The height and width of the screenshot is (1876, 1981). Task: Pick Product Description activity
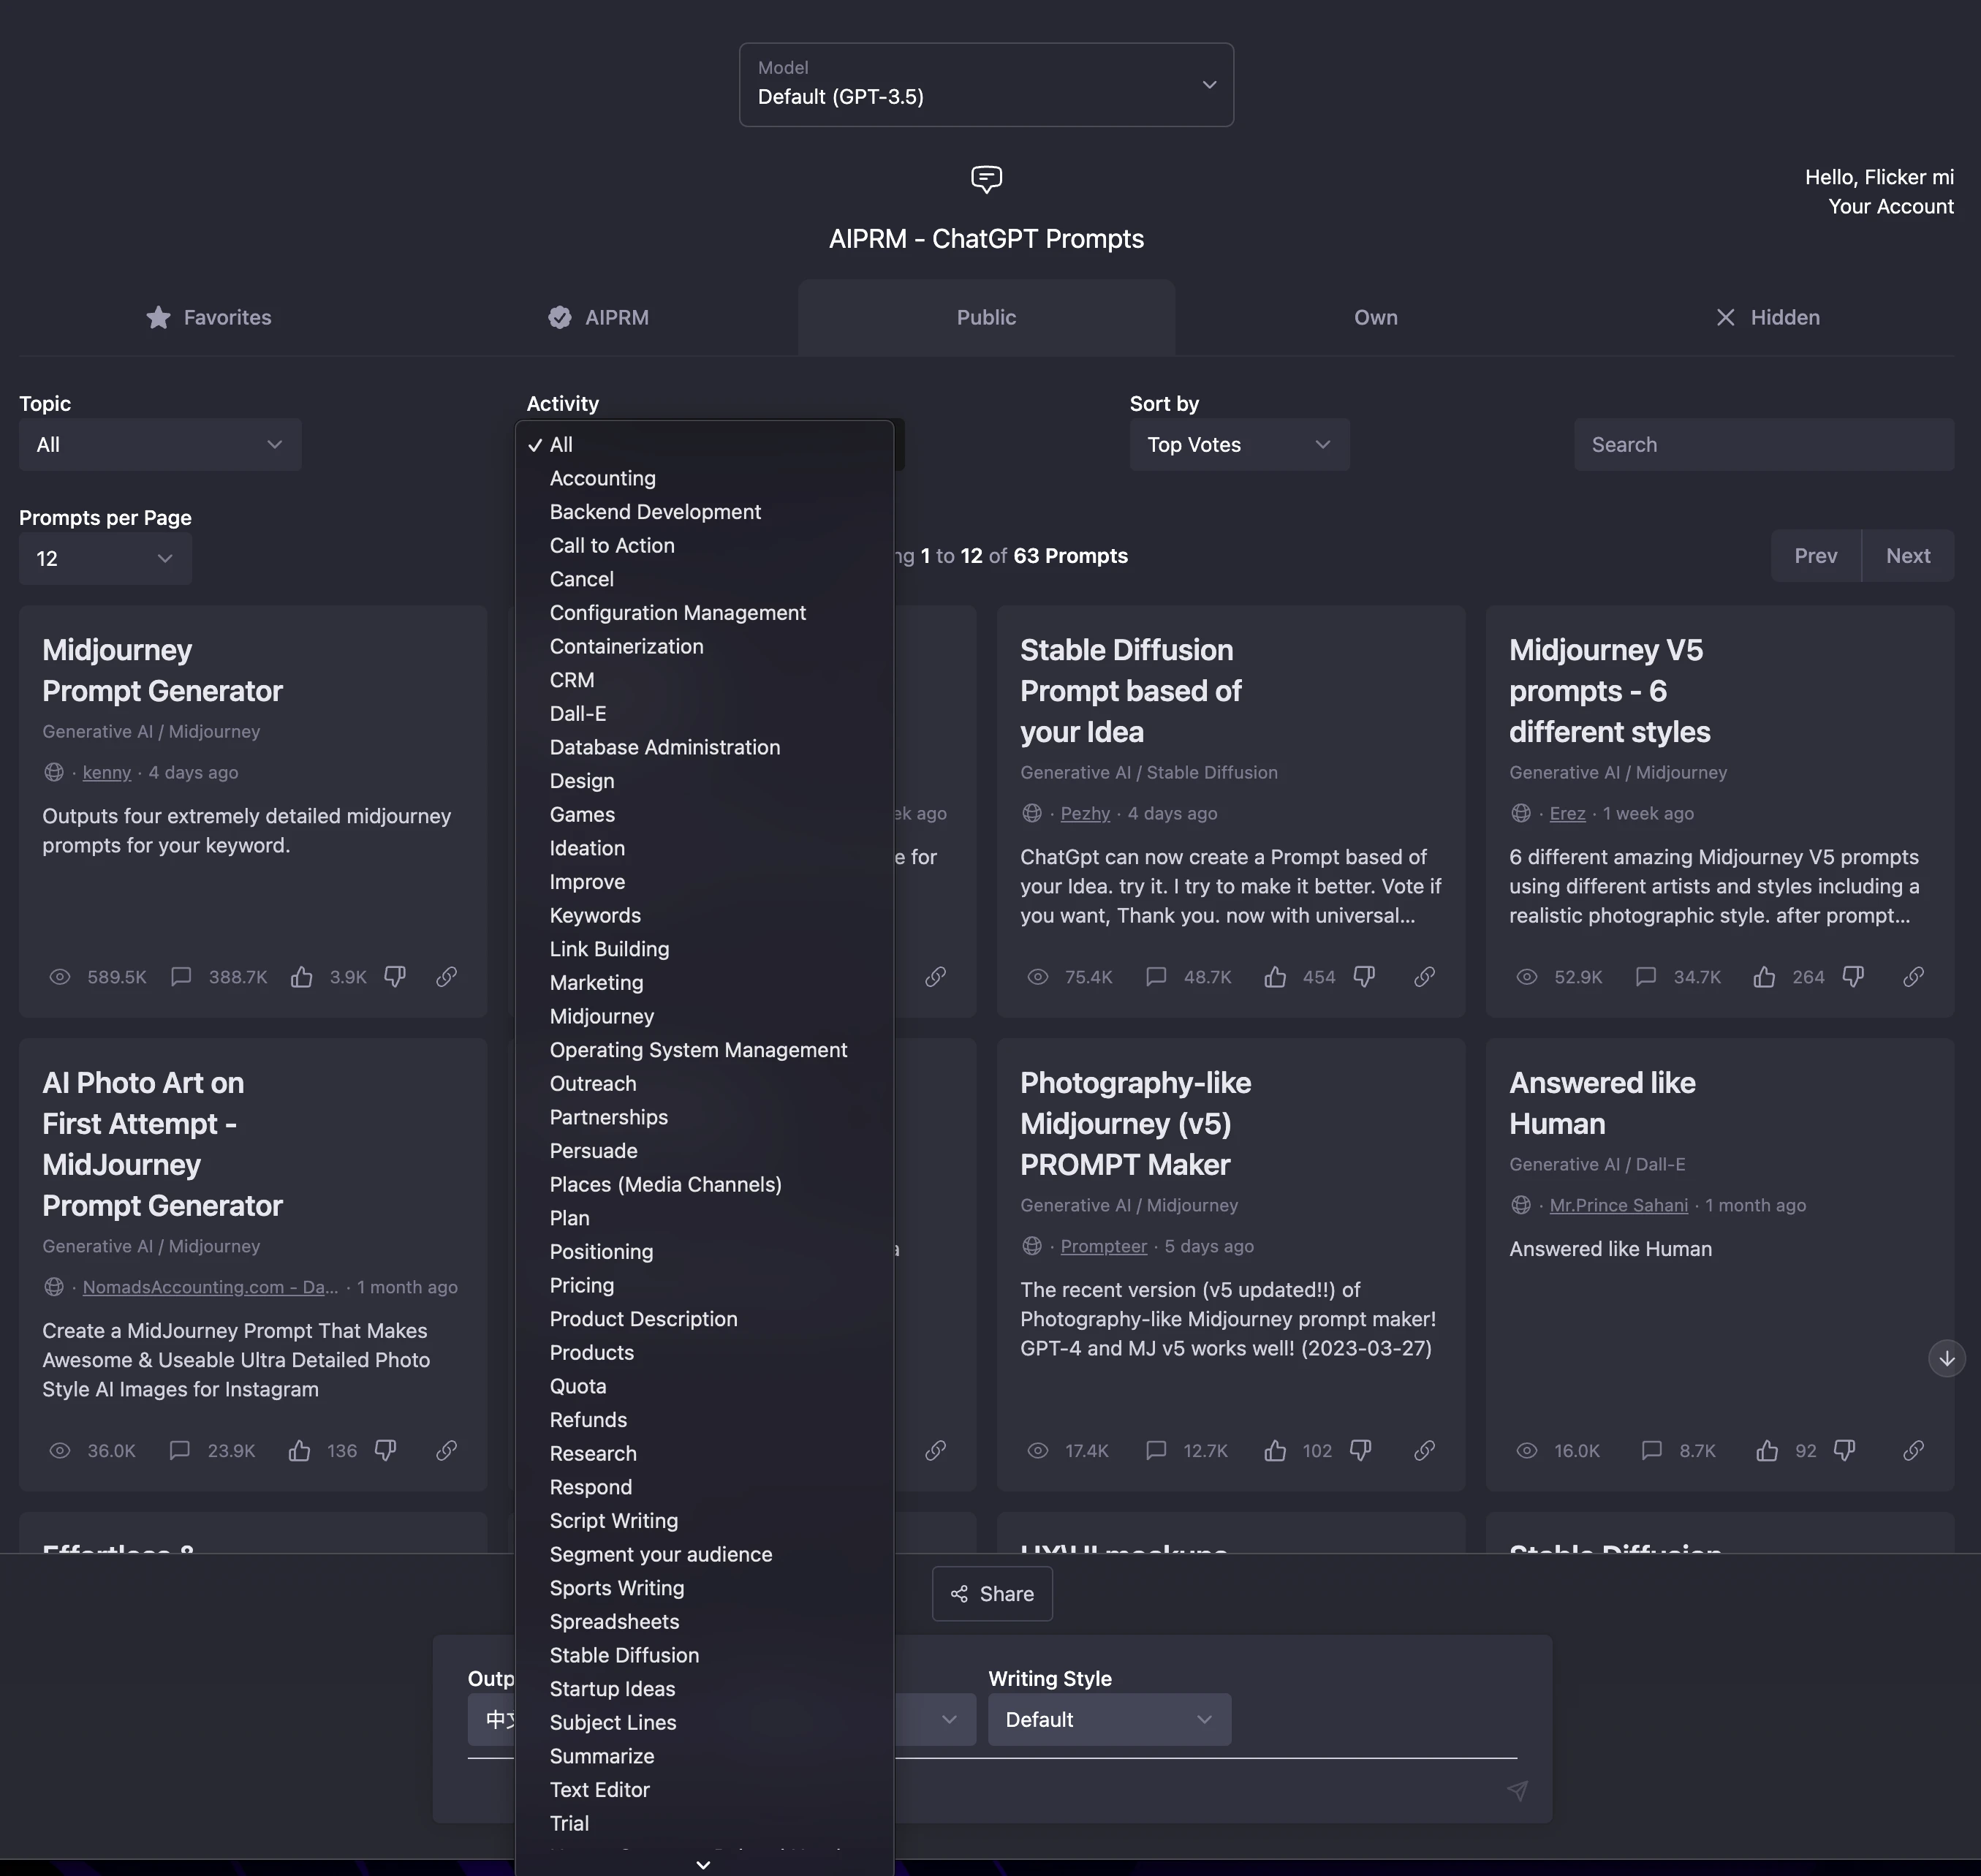704,1320
